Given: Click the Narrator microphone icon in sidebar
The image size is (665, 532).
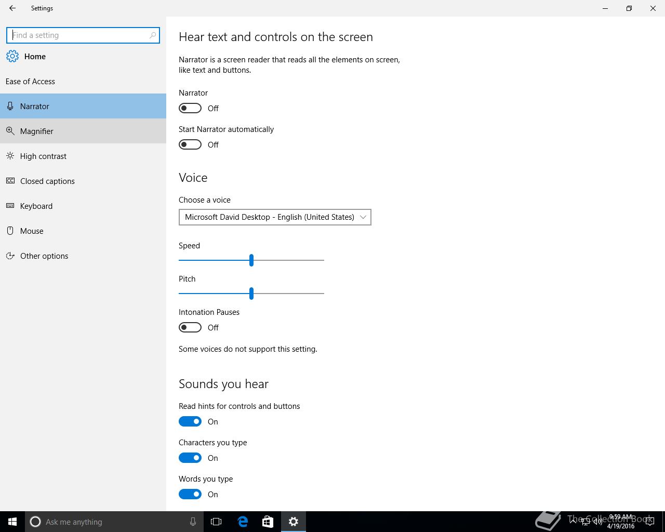Looking at the screenshot, I should [10, 106].
